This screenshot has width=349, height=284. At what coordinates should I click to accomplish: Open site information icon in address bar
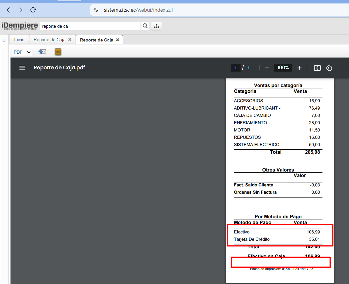pyautogui.click(x=96, y=10)
